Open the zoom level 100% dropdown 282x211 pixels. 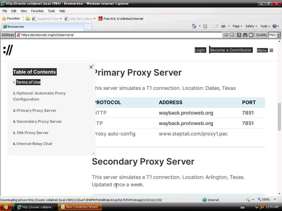coord(275,199)
